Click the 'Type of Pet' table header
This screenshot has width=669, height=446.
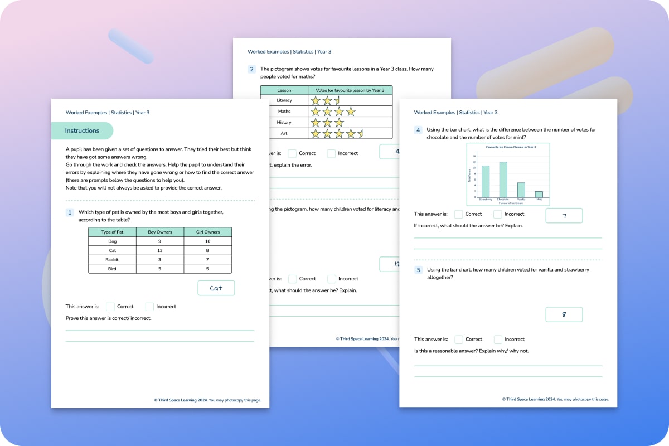(x=112, y=232)
